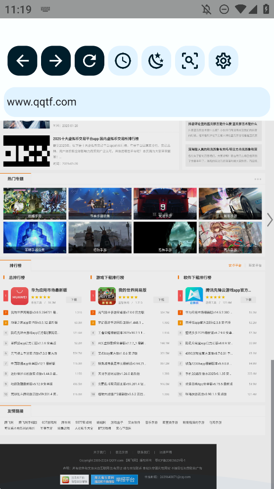274x489 pixels.
Task: Open the 联系我们 footer link
Action: pyautogui.click(x=143, y=452)
